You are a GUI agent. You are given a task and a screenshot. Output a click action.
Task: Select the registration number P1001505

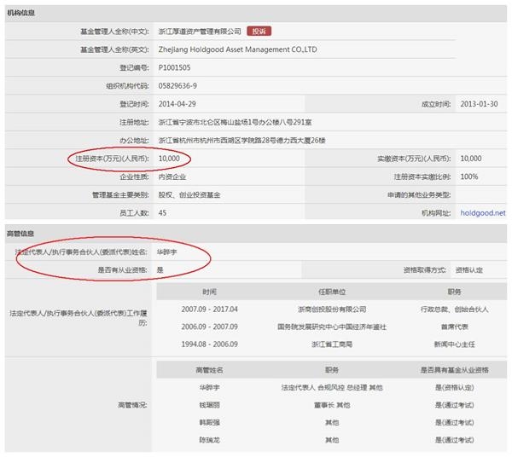176,67
